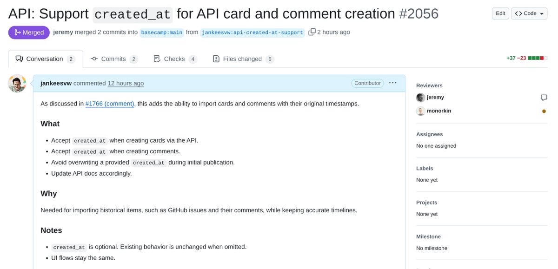Click the 'Notes' section heading
Screen dimensions: 558x269
coord(51,230)
